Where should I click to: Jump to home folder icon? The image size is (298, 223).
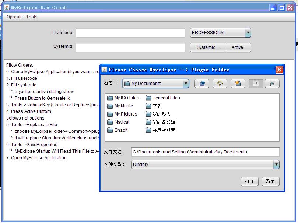click(220, 84)
